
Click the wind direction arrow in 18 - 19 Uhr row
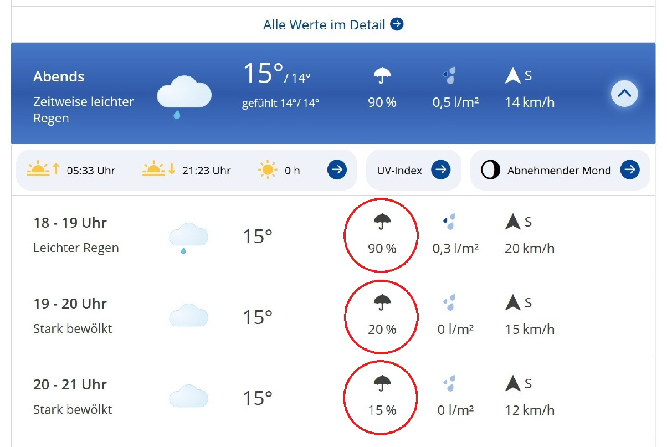[x=513, y=222]
